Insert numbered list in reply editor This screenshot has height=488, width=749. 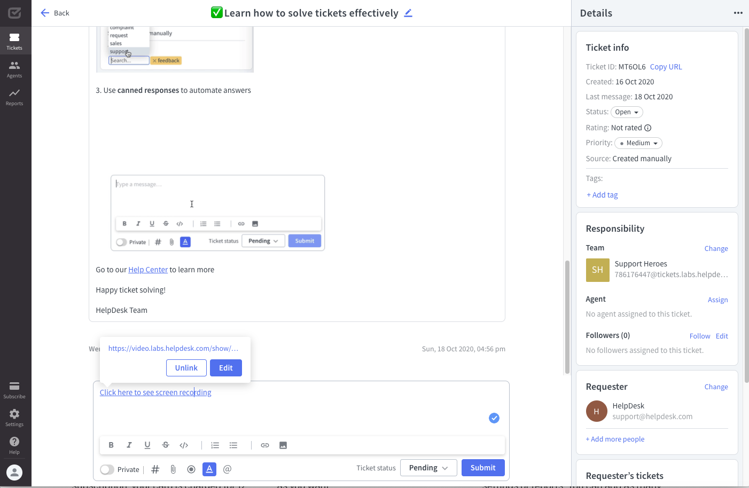coord(215,445)
